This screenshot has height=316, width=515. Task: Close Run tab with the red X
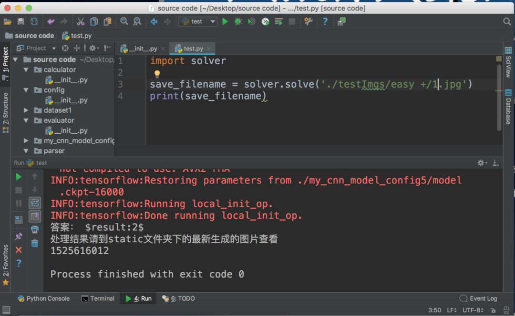point(19,250)
